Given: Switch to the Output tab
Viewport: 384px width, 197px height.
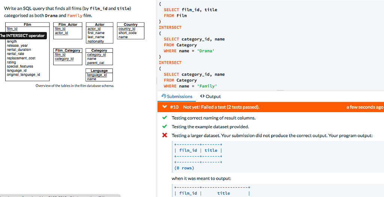Looking at the screenshot, I should click(x=213, y=96).
